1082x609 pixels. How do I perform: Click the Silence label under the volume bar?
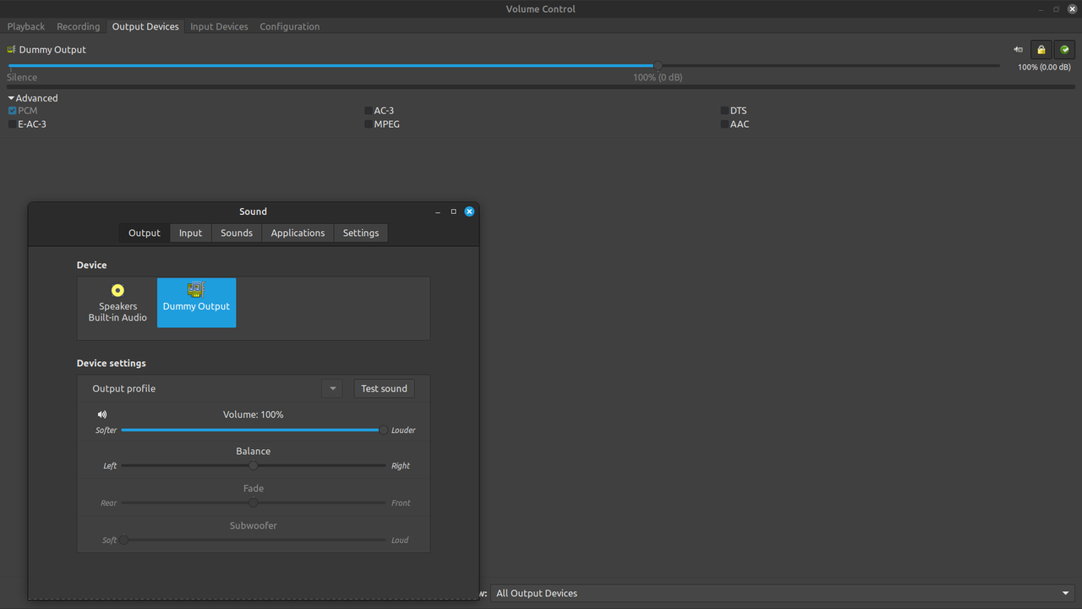pos(21,77)
